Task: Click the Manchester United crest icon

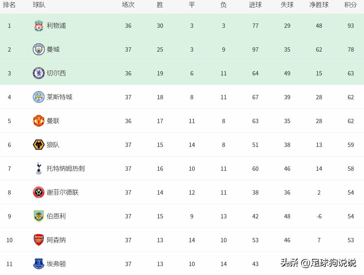Action: point(39,121)
